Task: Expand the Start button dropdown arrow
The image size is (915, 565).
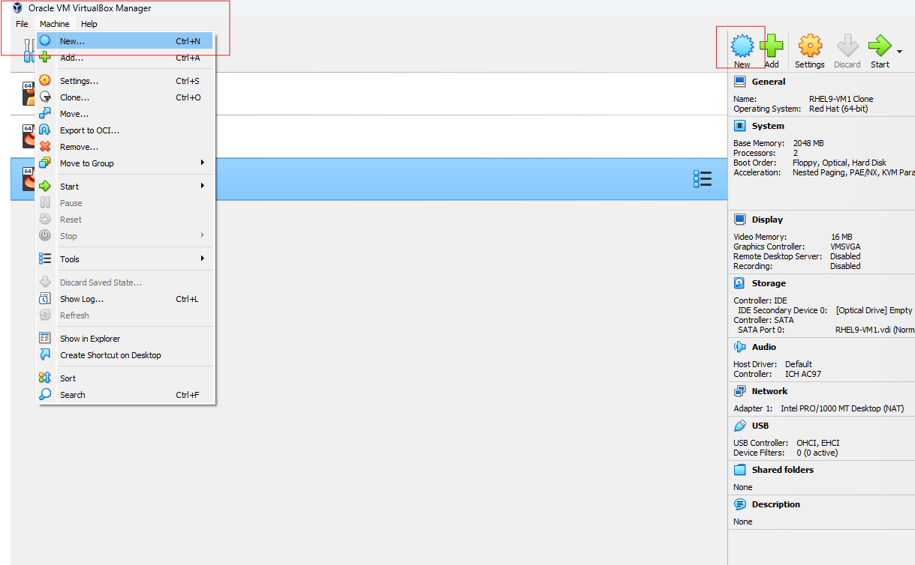Action: [899, 52]
